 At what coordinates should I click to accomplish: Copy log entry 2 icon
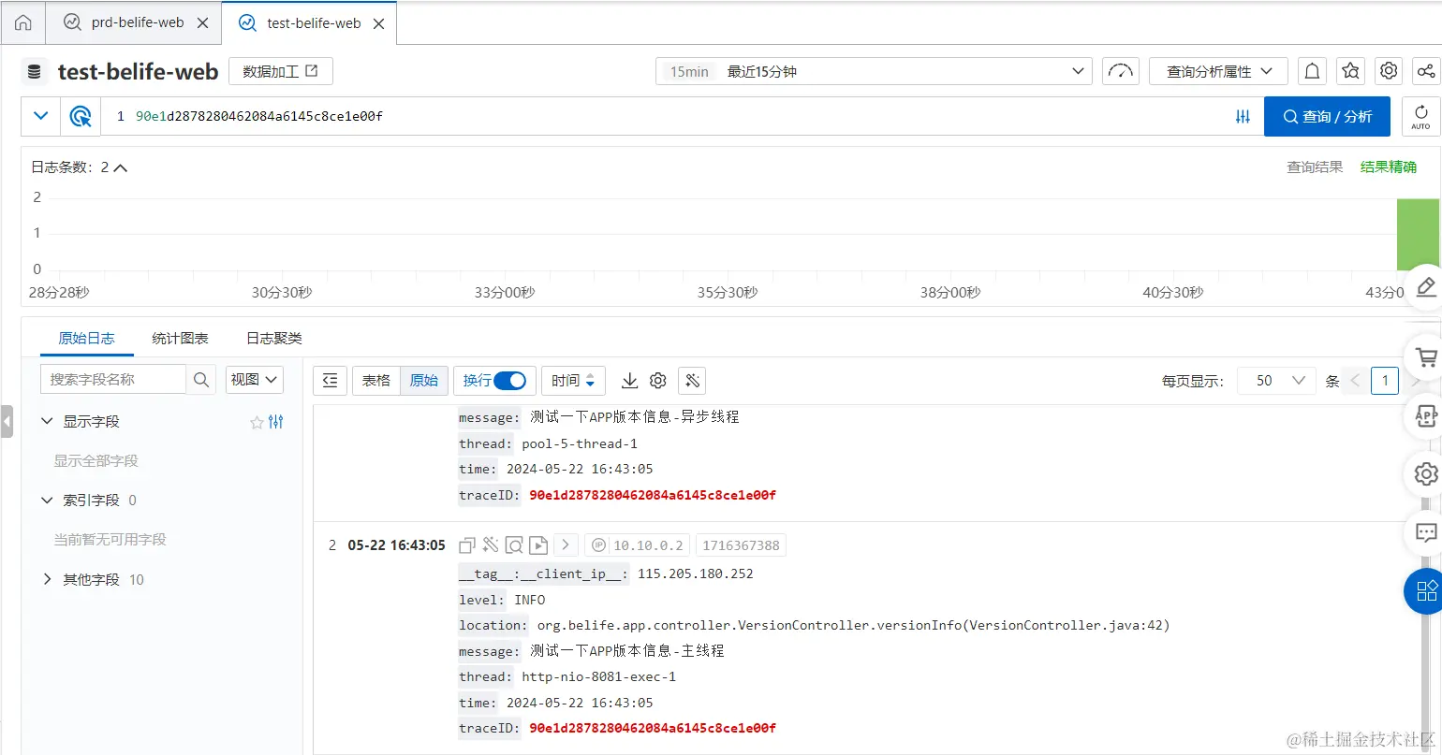[x=467, y=544]
